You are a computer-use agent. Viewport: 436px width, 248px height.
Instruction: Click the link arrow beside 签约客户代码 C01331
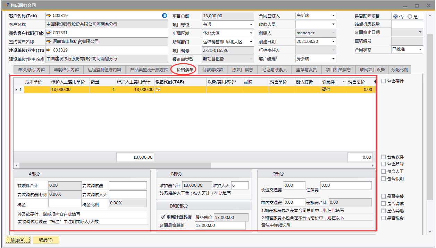point(49,33)
